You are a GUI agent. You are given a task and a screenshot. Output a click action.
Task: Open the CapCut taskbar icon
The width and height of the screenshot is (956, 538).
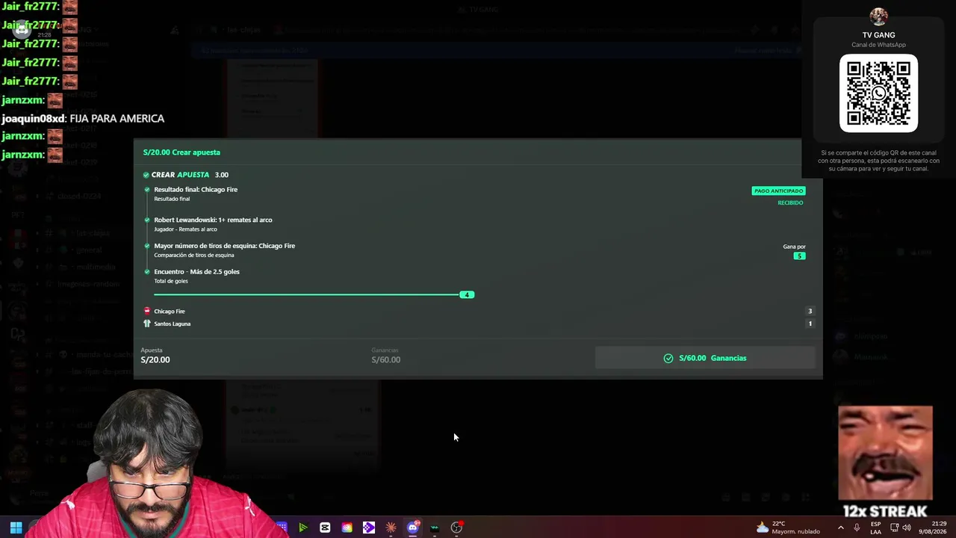coord(325,528)
